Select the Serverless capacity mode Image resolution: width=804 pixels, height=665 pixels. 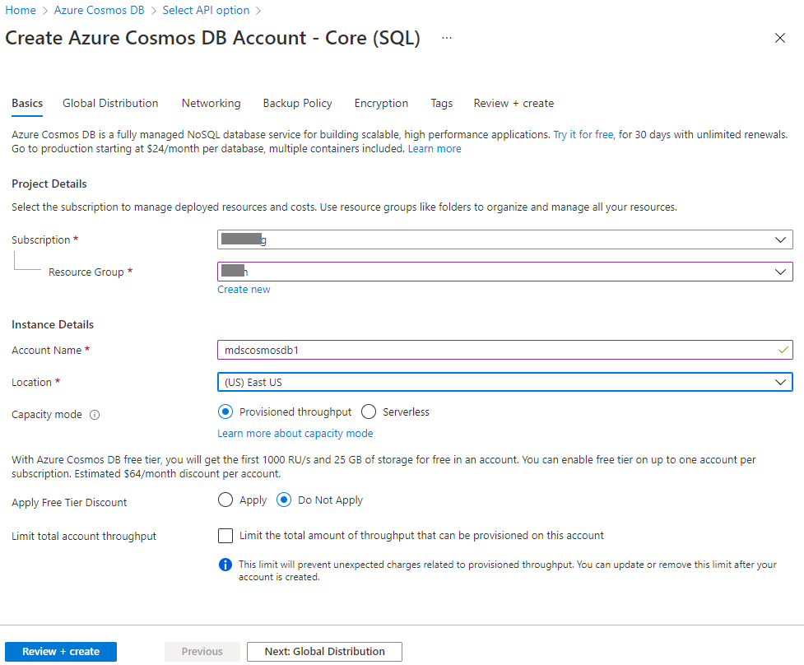369,412
